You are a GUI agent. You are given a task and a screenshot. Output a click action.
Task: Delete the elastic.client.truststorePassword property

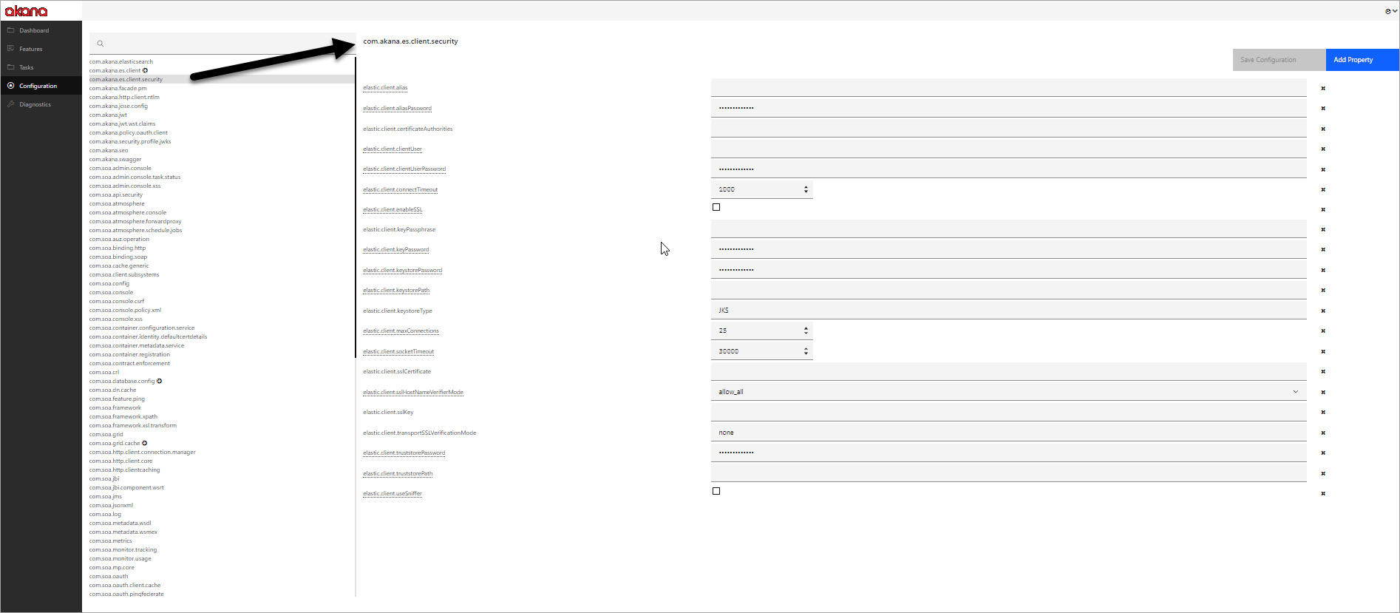tap(1323, 453)
